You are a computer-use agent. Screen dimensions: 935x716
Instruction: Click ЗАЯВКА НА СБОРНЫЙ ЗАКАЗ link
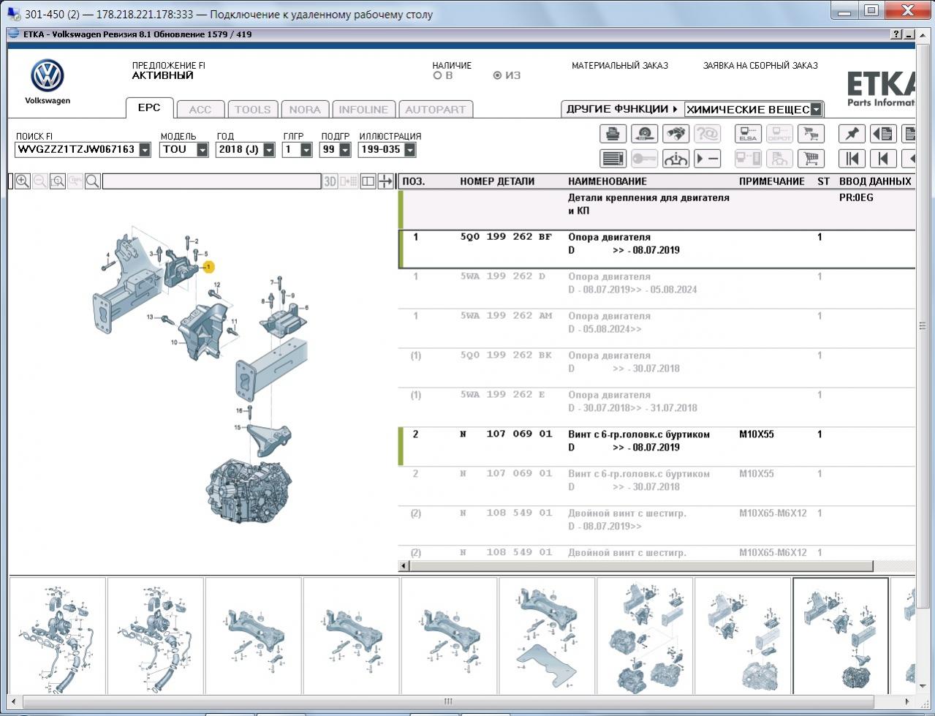760,65
